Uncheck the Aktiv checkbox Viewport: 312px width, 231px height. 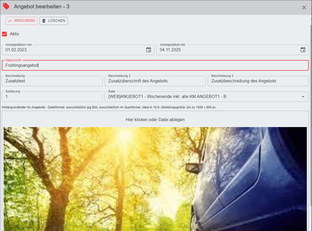tap(4, 34)
